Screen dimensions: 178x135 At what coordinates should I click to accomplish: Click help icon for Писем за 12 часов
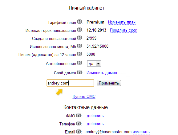79,54
